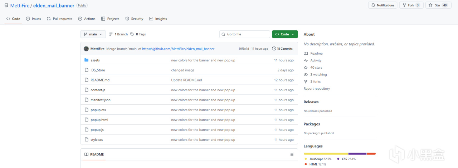Focus the Go to file search field
The width and height of the screenshot is (458, 168).
pos(245,34)
